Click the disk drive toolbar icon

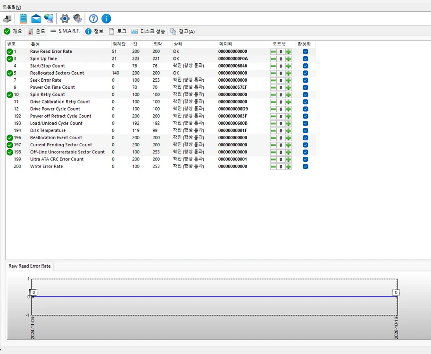(7, 19)
